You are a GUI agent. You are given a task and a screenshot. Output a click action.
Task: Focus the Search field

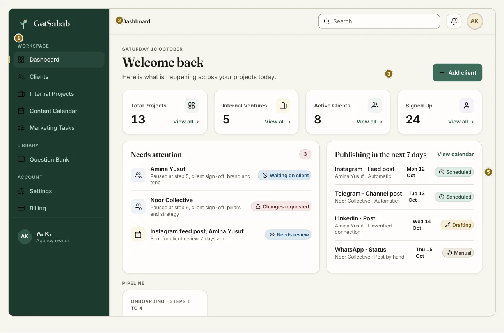[x=379, y=21]
